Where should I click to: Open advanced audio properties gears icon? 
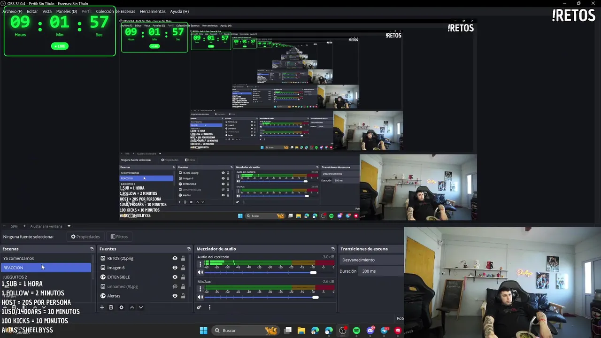pos(199,307)
